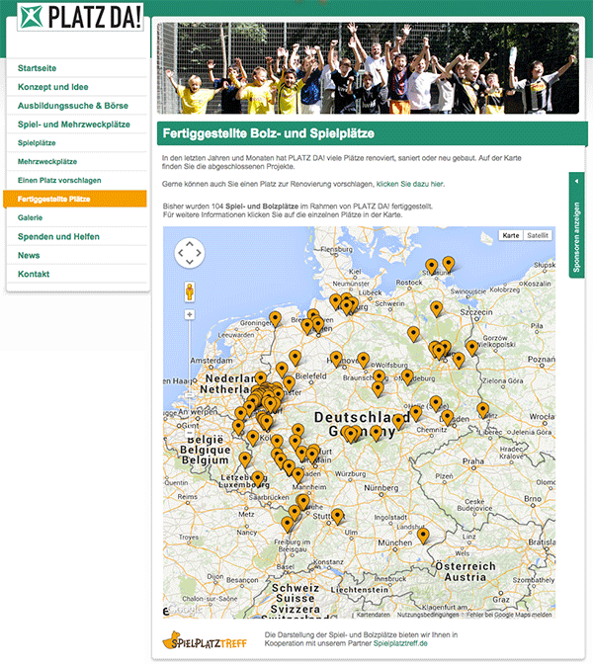Open the marker southwest of Szczecin
The width and height of the screenshot is (593, 667).
point(436,309)
